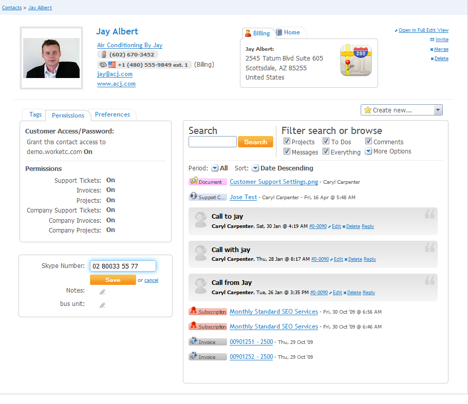This screenshot has height=404, width=468.
Task: Open the Create new... dropdown
Action: tap(402, 110)
